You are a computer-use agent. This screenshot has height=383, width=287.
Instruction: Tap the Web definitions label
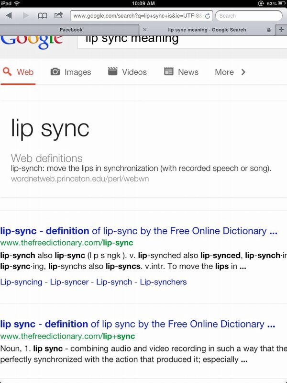[x=46, y=158]
